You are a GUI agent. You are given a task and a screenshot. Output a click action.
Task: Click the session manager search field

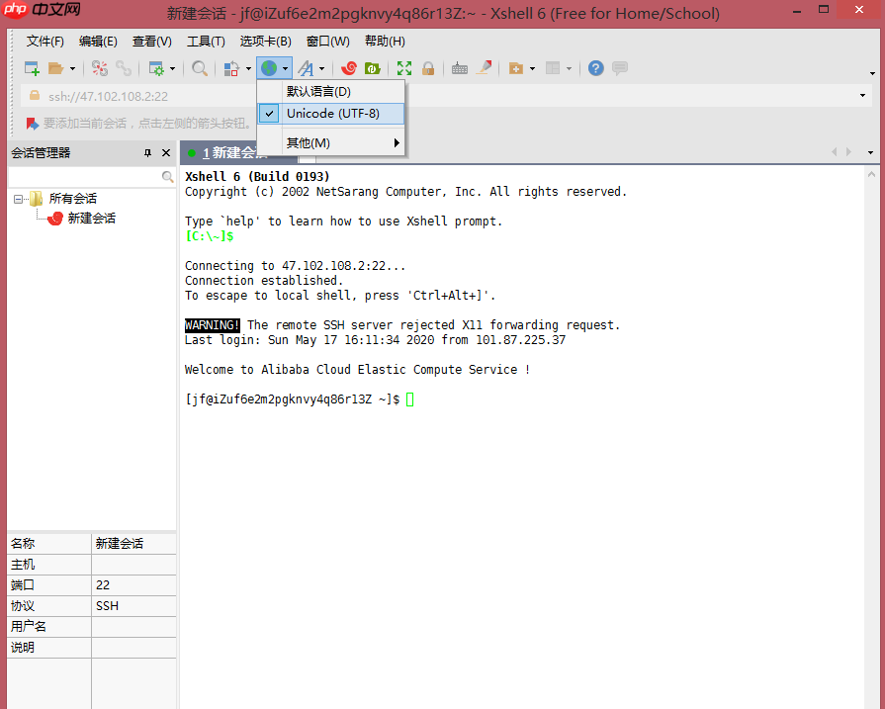(x=85, y=177)
